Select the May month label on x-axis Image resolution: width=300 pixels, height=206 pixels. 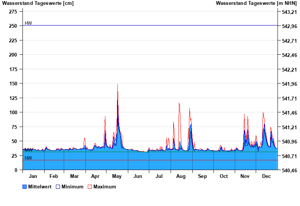coord(117,176)
